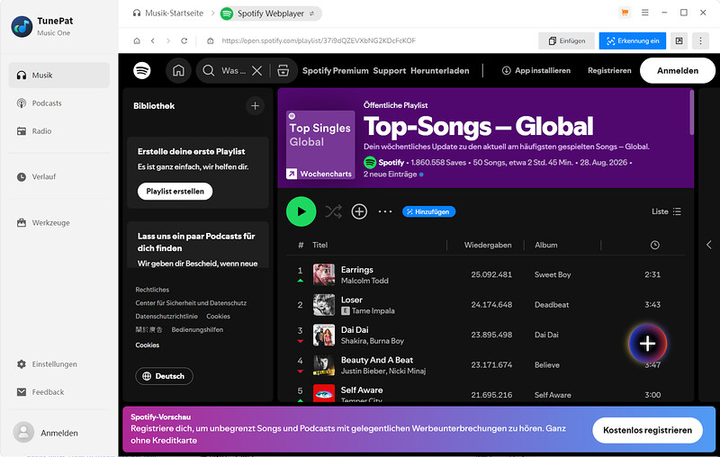
Task: Click the blue Hinzufügen button
Action: click(429, 211)
